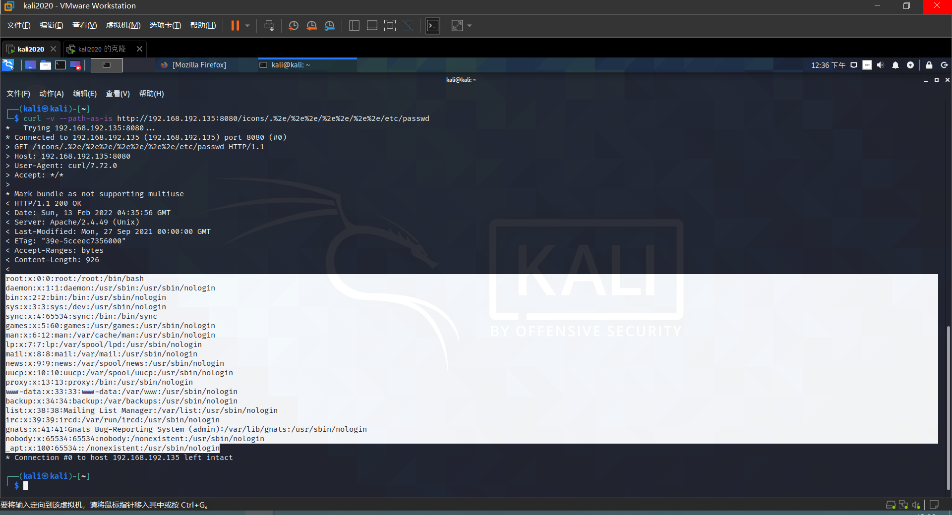Expand the suspend button dropdown arrow
The width and height of the screenshot is (952, 515).
click(247, 26)
